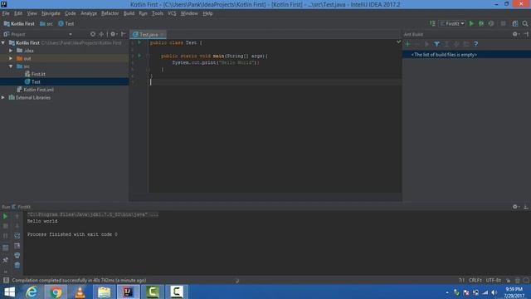Switch to the Test.java editor tab
The image size is (531, 299).
(x=149, y=35)
